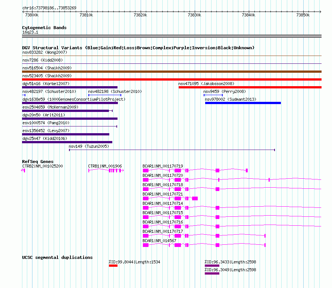Select the BCAR1|NM_014567 transcript label
Viewport: 332px width, 288px height.
point(159,241)
